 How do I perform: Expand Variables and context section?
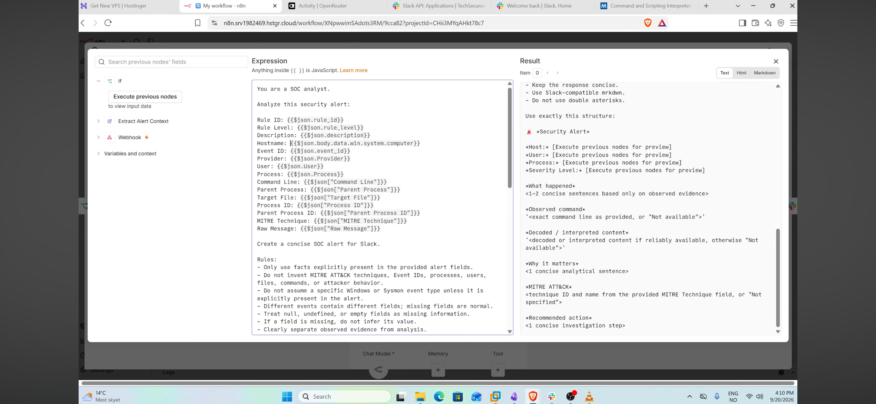tap(98, 154)
